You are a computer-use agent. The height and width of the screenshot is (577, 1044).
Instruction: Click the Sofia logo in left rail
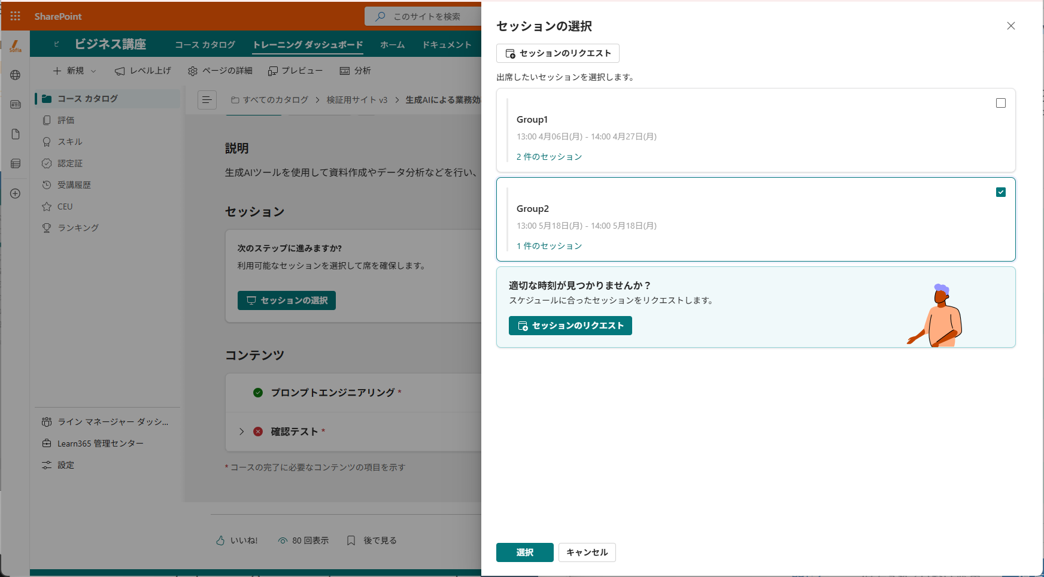click(x=16, y=45)
